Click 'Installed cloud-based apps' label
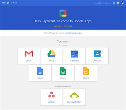This screenshot has width=126, height=110. click(63, 87)
